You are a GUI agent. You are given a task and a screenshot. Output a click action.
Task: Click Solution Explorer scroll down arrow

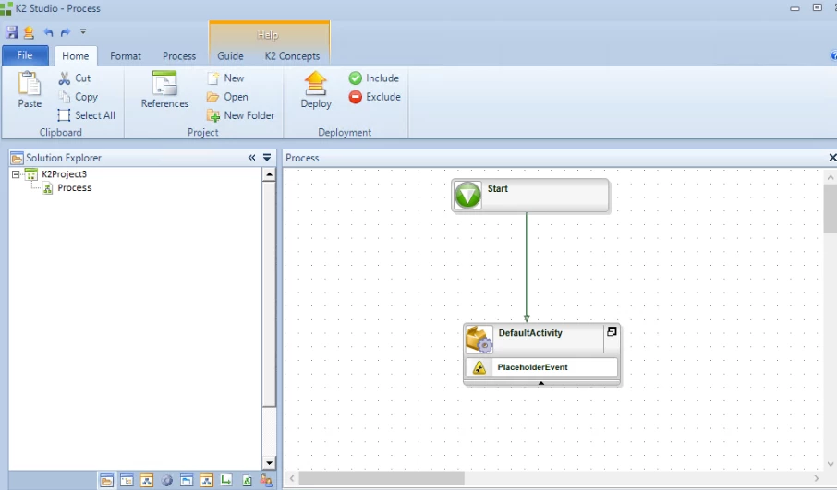point(269,463)
